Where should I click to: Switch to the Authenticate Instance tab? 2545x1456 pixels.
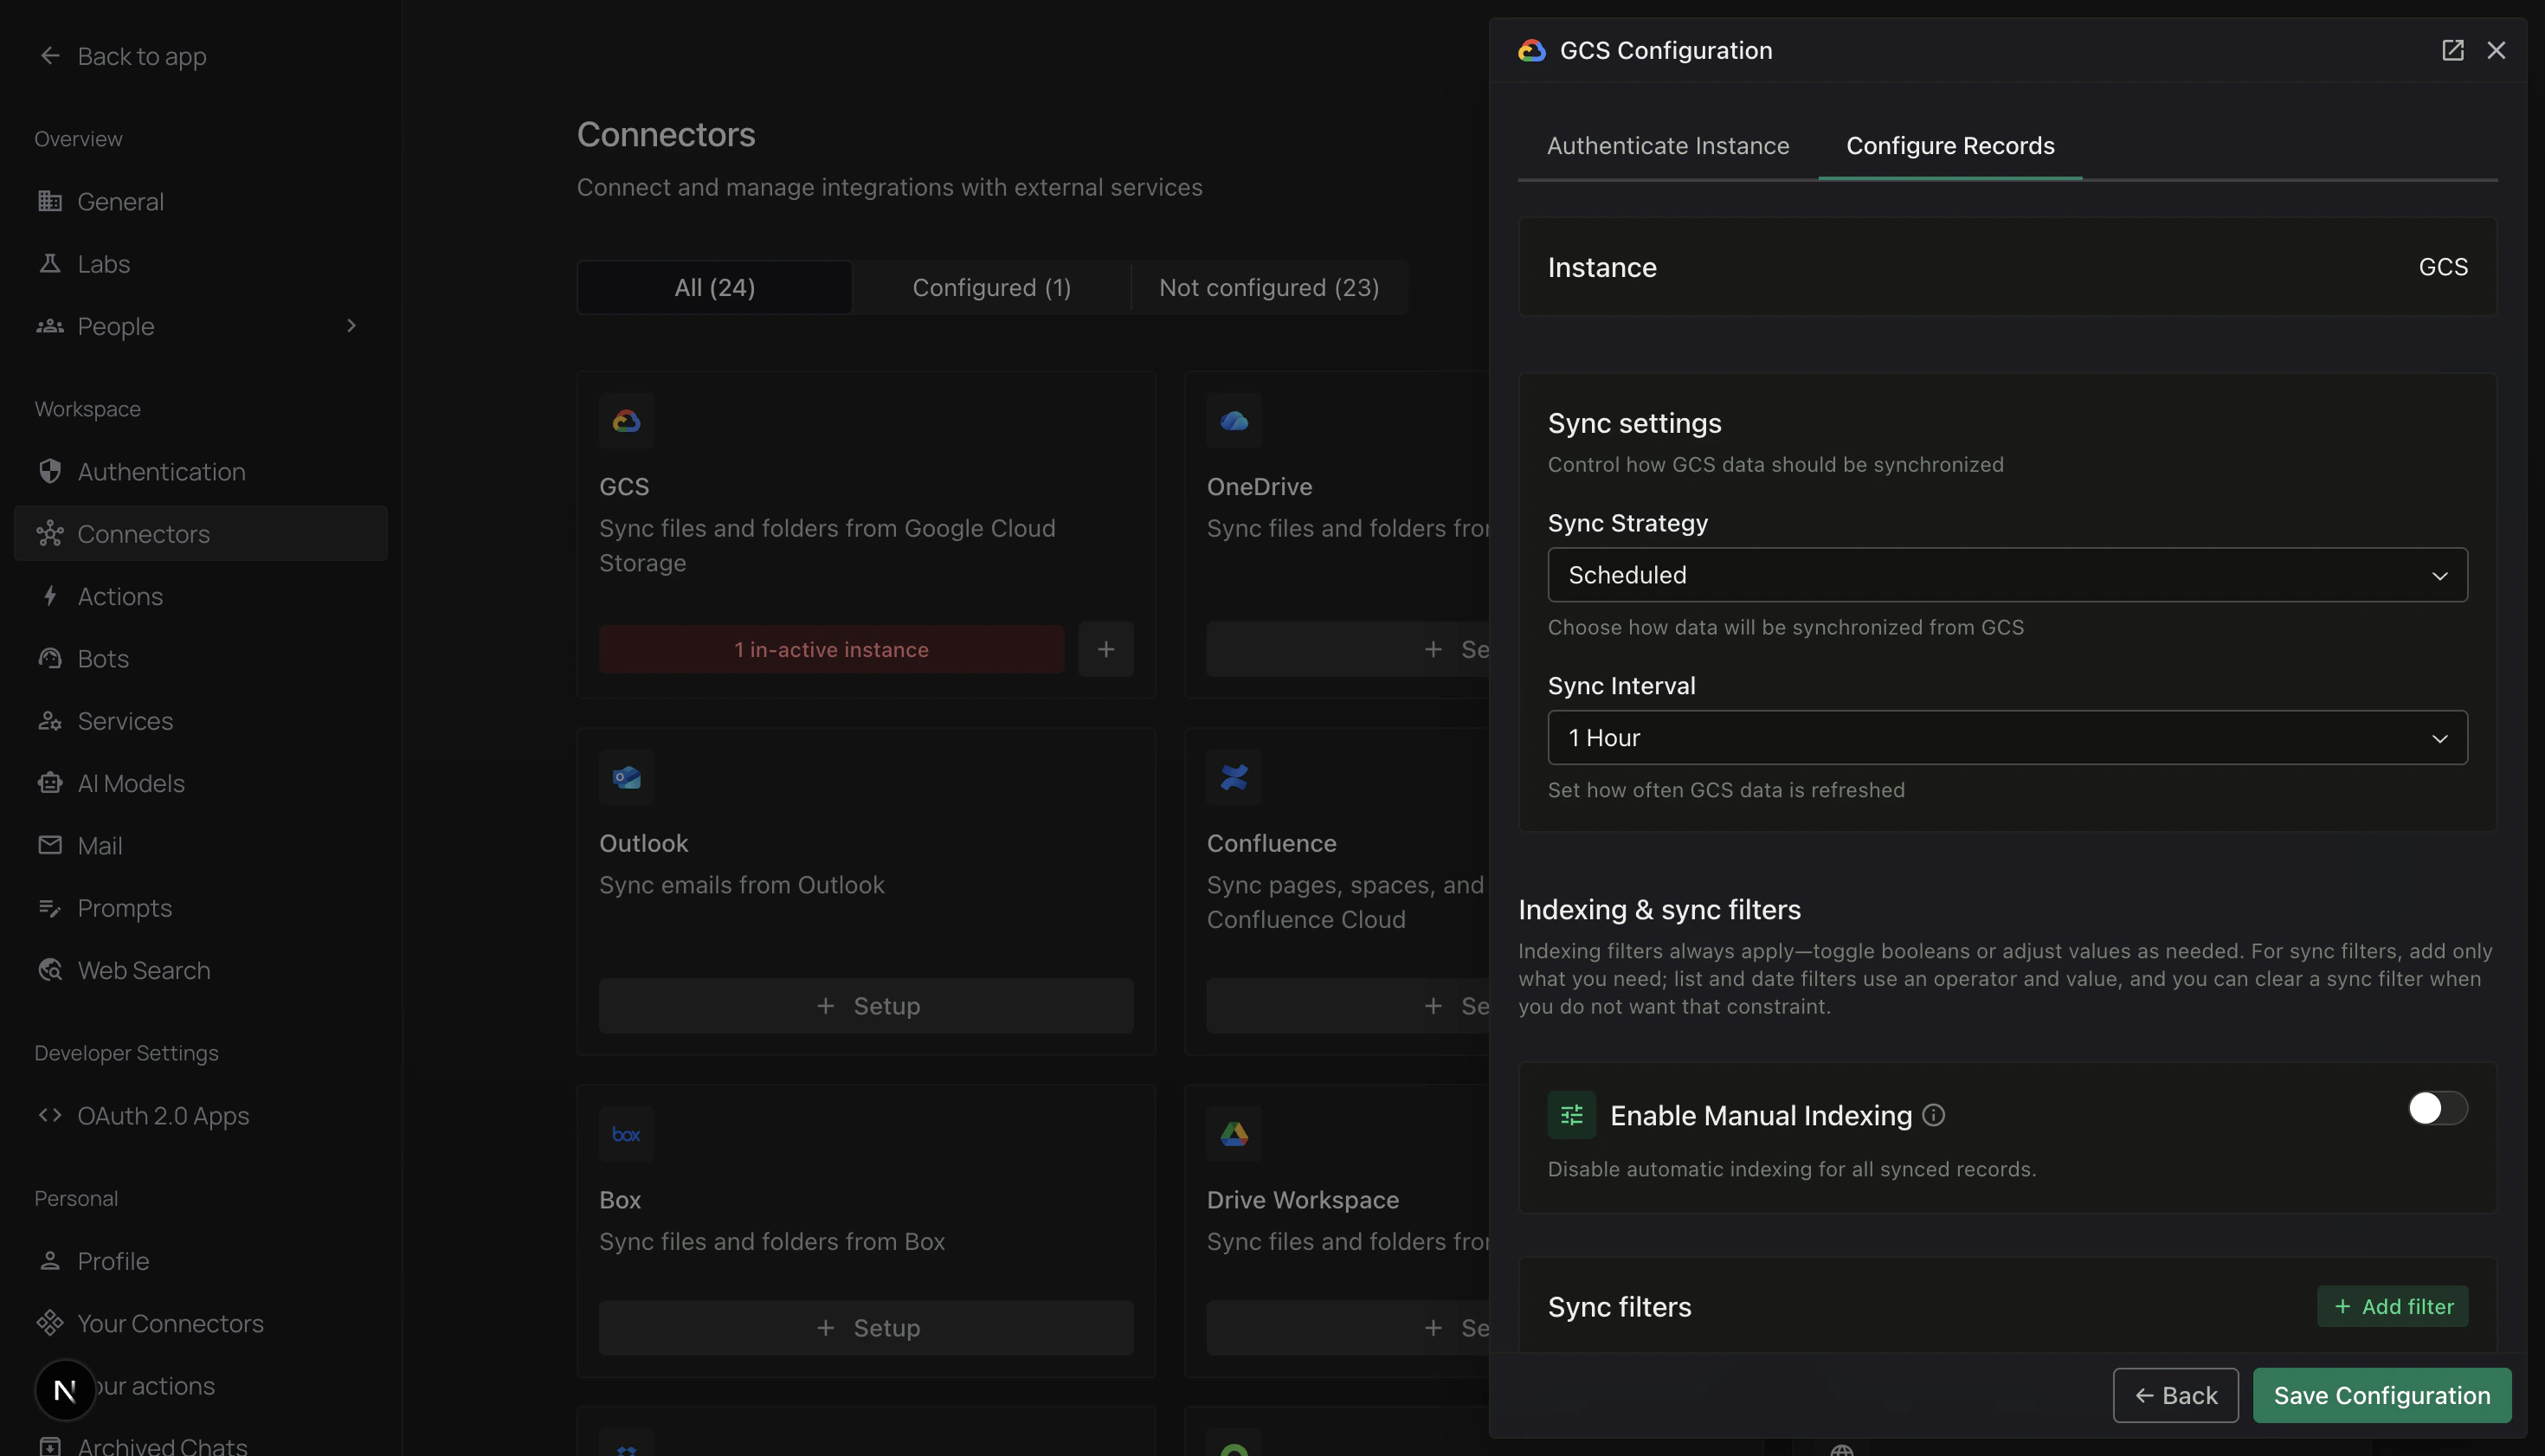coord(1668,146)
